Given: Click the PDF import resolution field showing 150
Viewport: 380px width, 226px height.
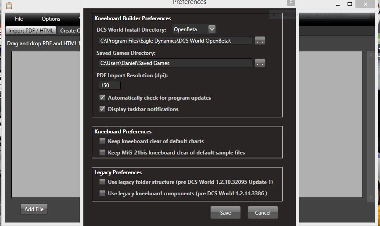Looking at the screenshot, I should tap(110, 86).
